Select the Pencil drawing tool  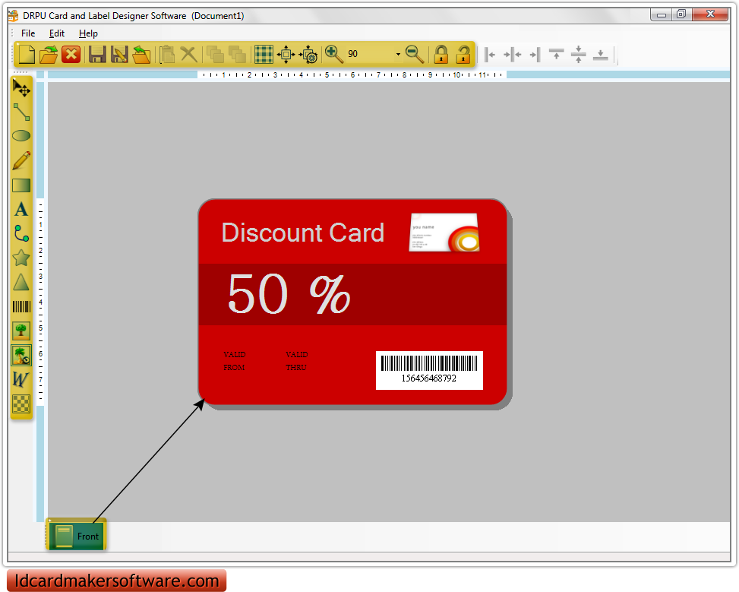pyautogui.click(x=21, y=160)
